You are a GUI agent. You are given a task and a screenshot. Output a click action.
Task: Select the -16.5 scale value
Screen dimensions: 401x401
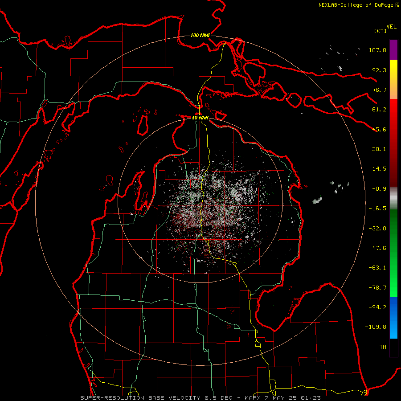(377, 209)
